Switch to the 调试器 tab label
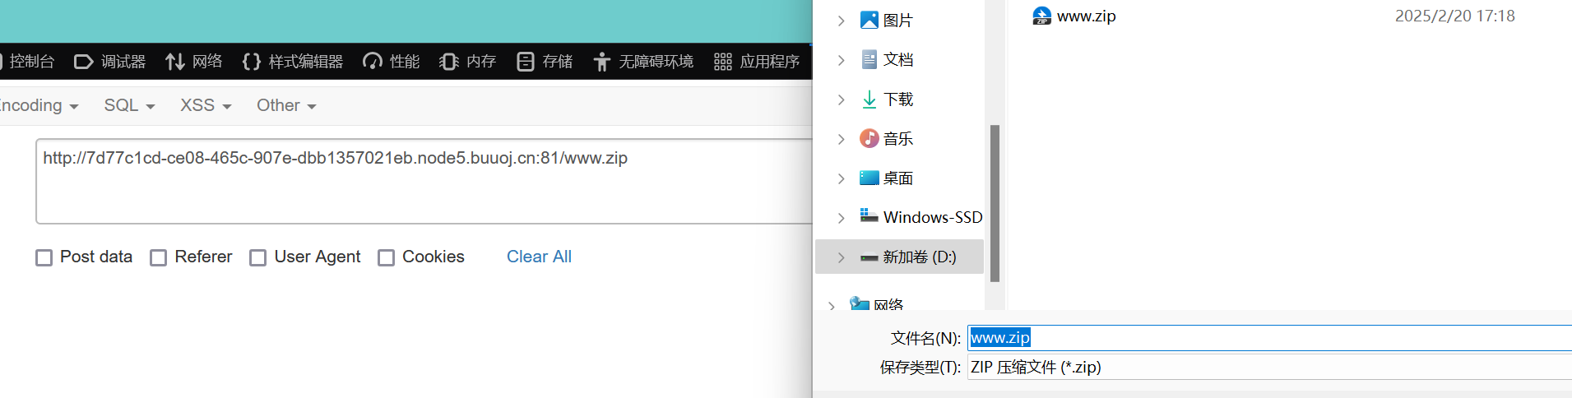Viewport: 1572px width, 398px height. tap(123, 62)
